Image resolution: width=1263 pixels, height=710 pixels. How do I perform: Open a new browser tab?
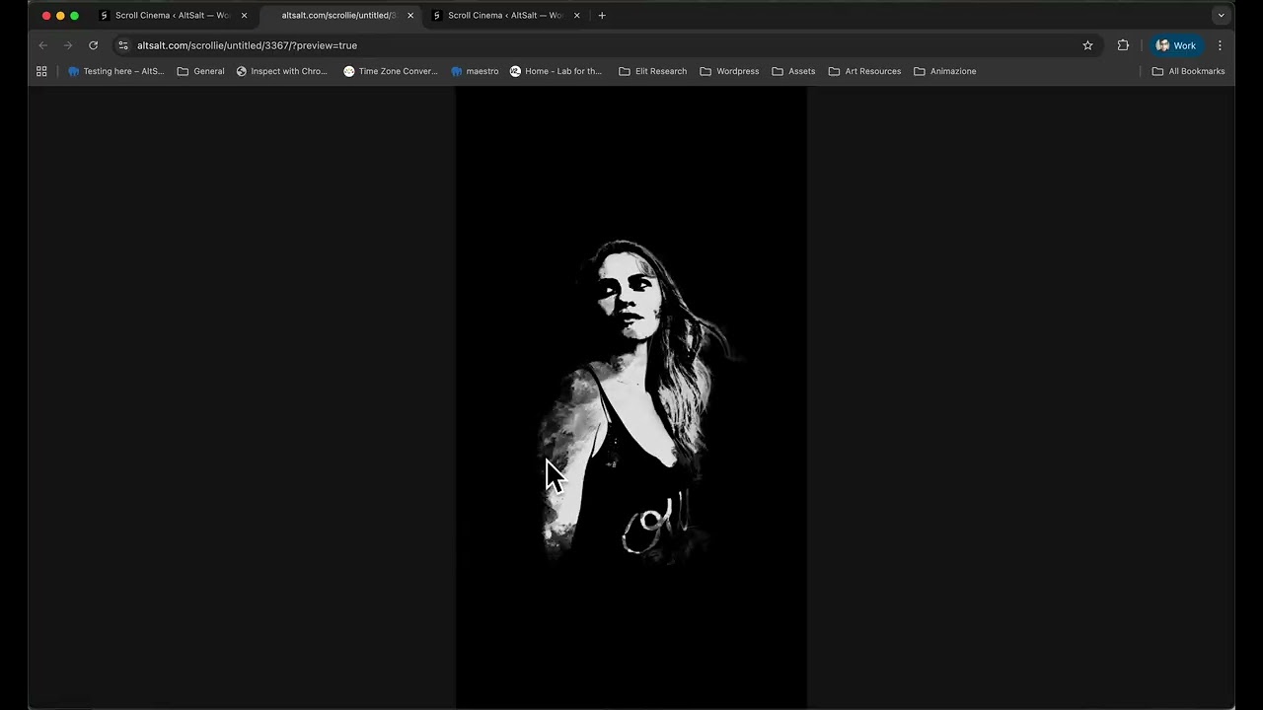tap(602, 16)
